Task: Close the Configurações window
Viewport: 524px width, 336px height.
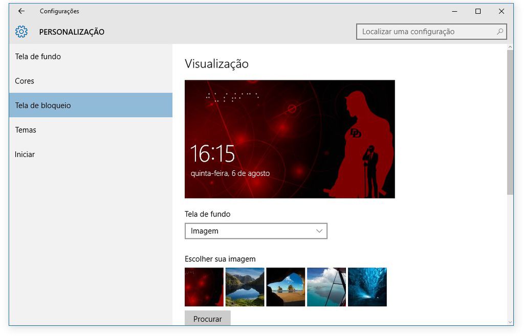Action: coord(501,11)
